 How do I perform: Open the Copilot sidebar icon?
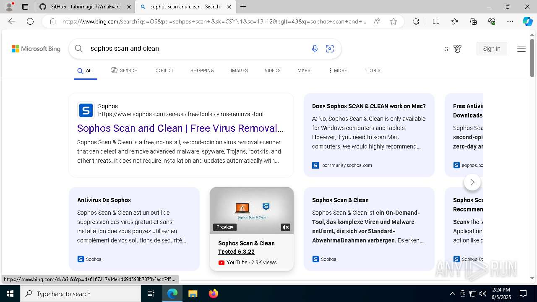click(527, 21)
